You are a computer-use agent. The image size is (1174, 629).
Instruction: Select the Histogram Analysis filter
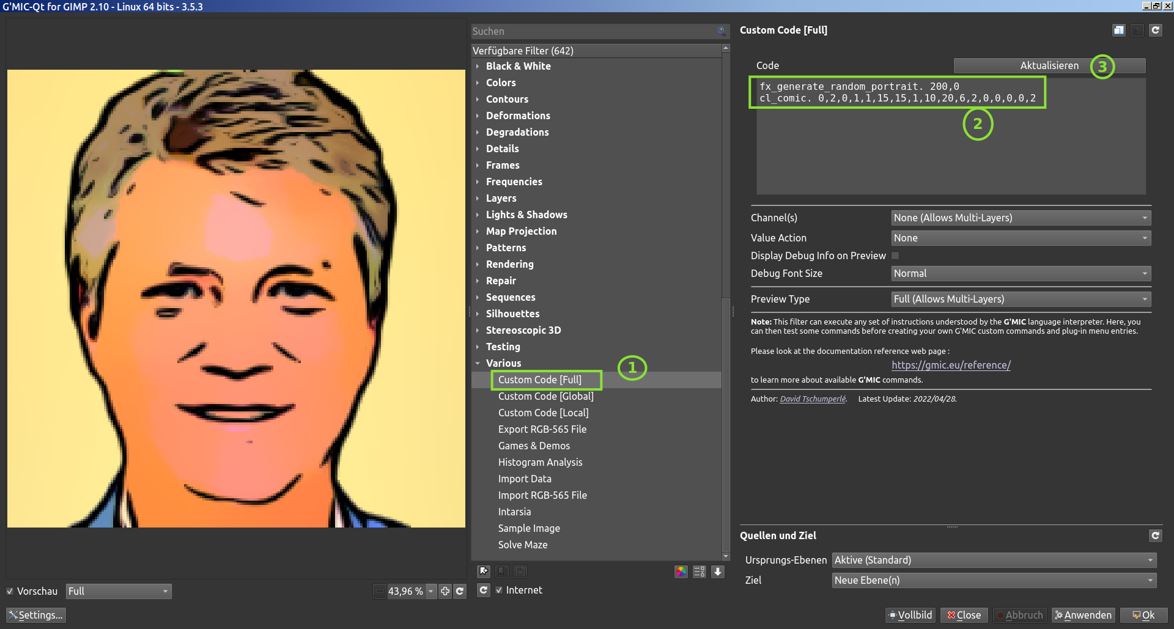click(x=540, y=462)
